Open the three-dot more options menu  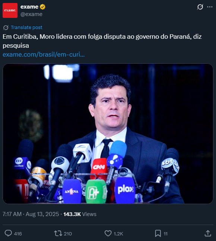pos(210,7)
